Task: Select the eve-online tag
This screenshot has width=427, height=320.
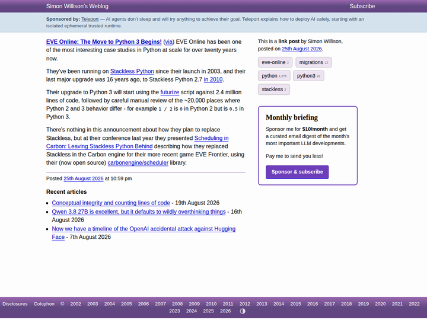Action: 275,62
